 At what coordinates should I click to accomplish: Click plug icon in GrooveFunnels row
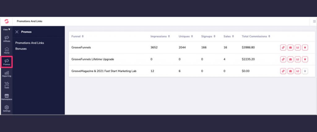[305, 48]
